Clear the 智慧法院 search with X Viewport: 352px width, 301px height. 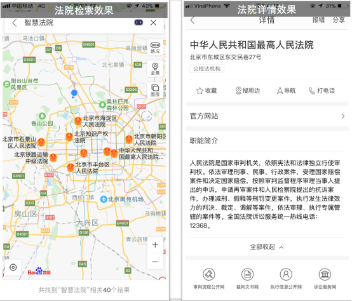[153, 23]
